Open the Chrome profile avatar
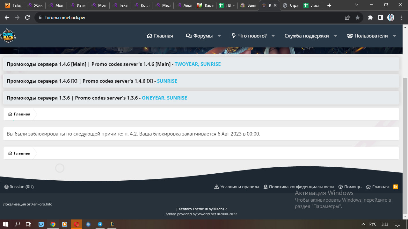 tap(391, 18)
